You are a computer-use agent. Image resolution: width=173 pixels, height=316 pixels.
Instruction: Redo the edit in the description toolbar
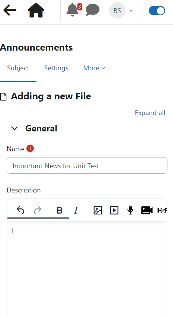pos(38,210)
